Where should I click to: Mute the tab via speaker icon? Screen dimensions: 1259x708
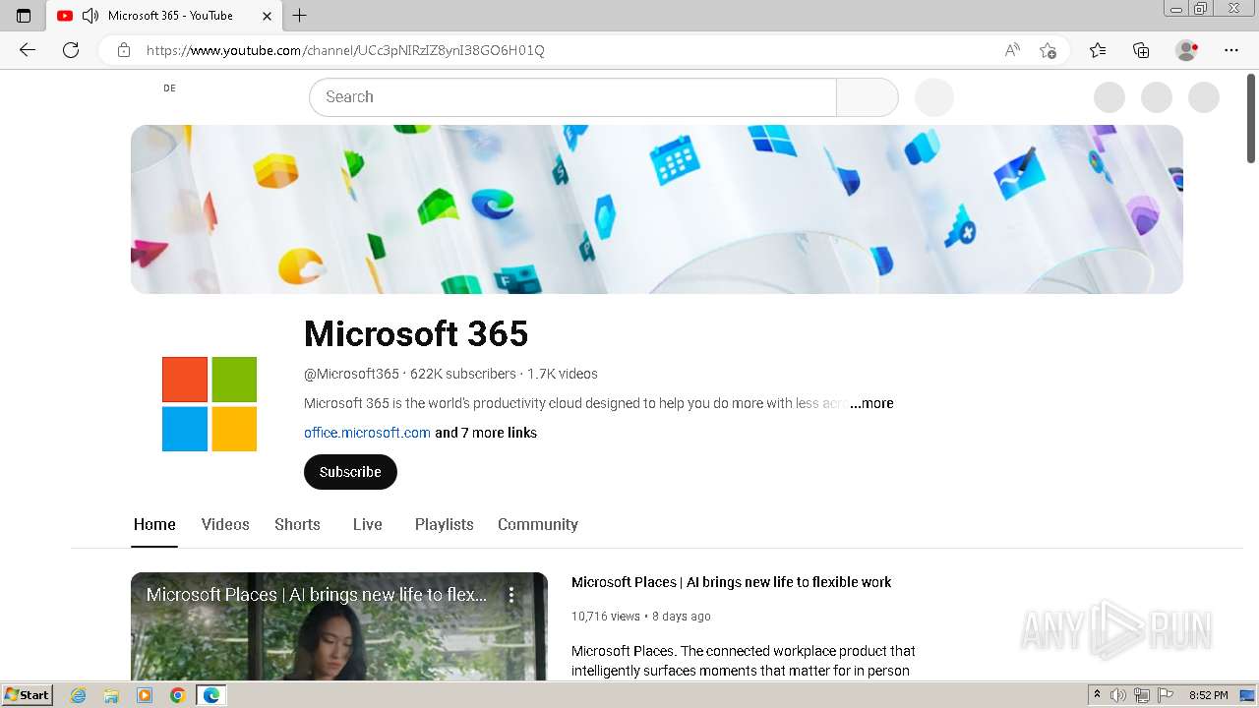point(90,16)
